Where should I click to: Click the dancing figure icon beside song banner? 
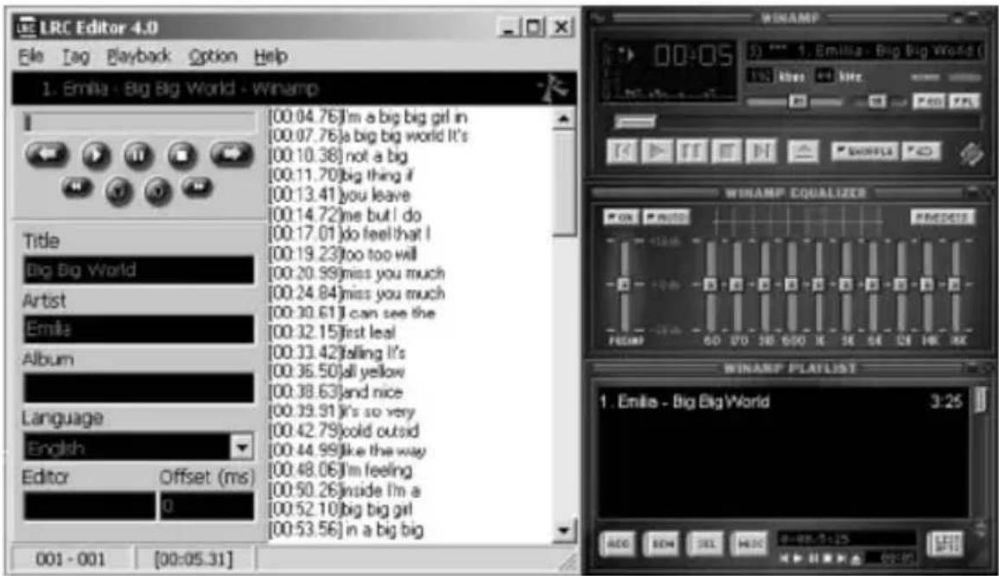pyautogui.click(x=551, y=88)
